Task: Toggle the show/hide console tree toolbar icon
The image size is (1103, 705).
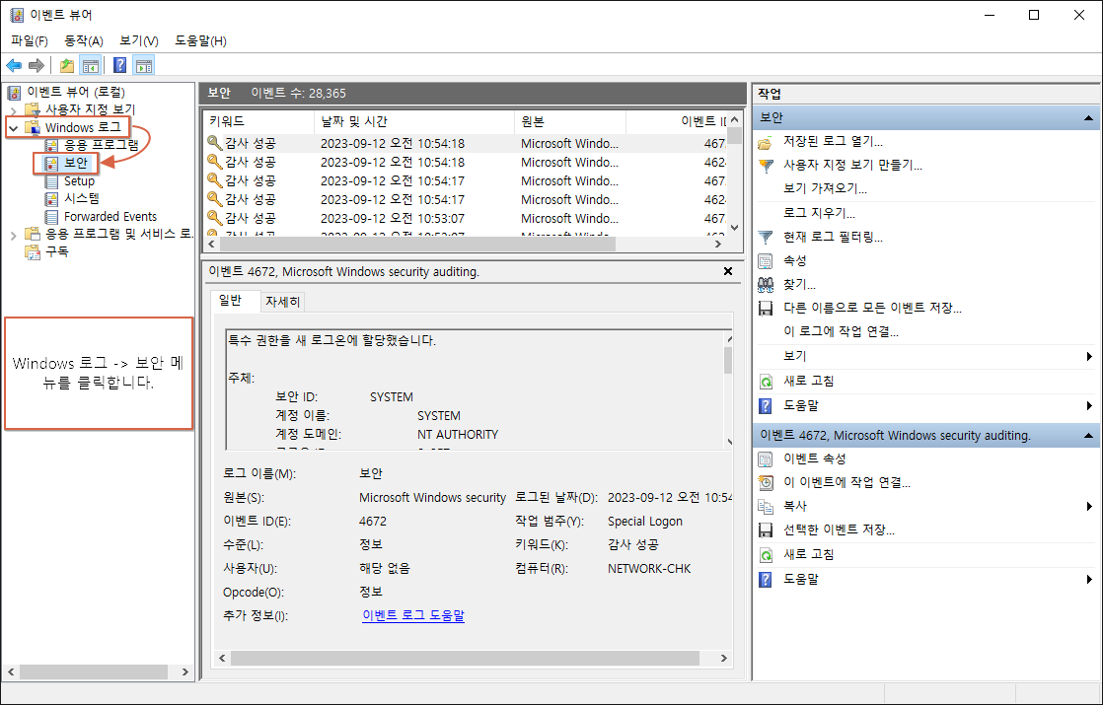Action: coord(90,65)
